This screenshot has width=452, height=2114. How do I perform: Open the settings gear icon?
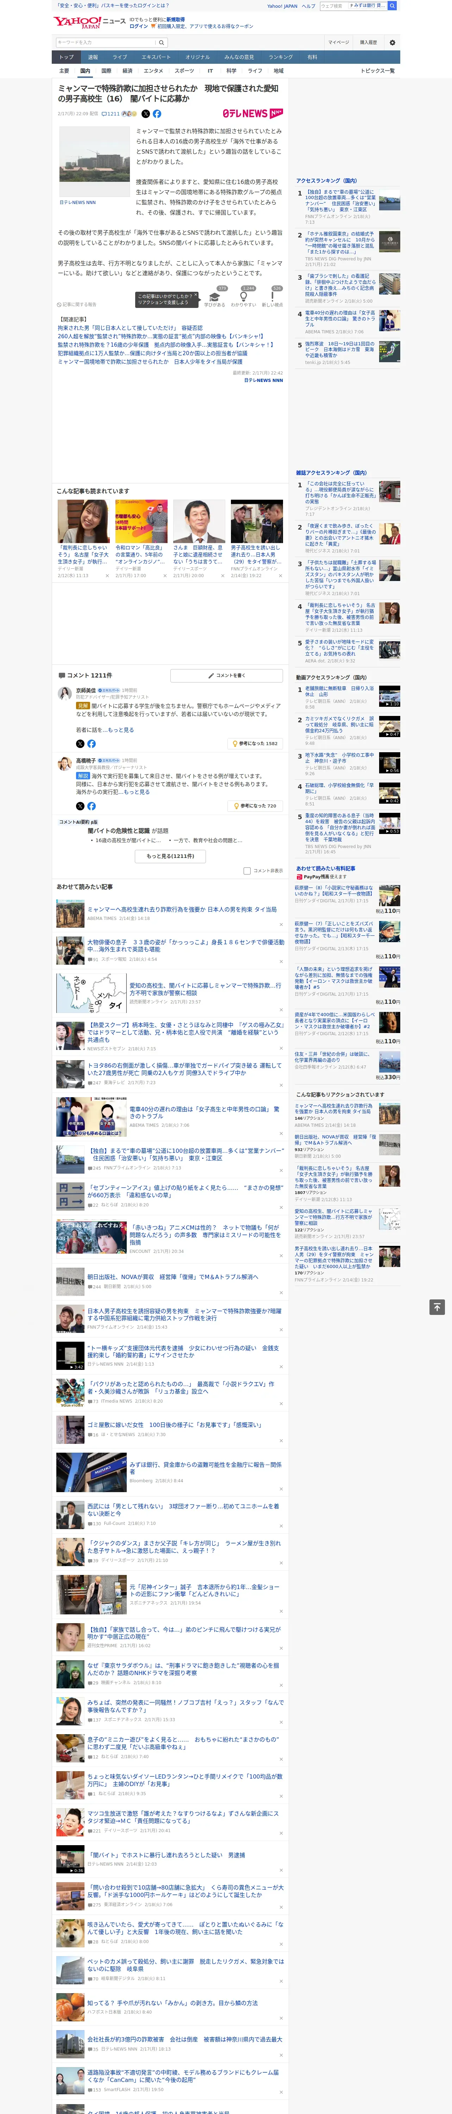pyautogui.click(x=392, y=43)
